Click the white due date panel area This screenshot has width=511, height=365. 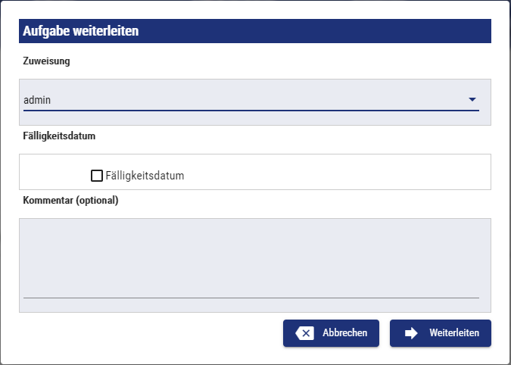coord(341,172)
